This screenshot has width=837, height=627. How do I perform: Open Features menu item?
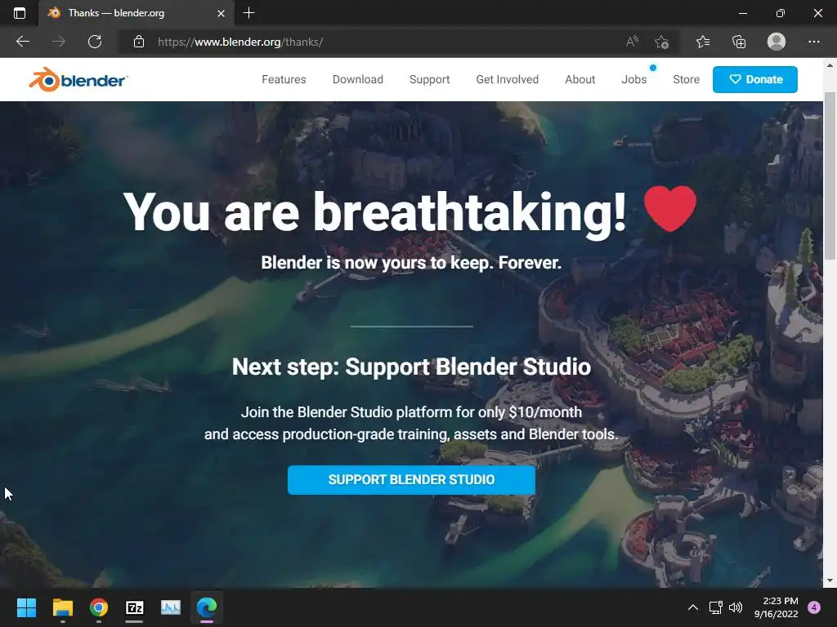click(x=284, y=79)
